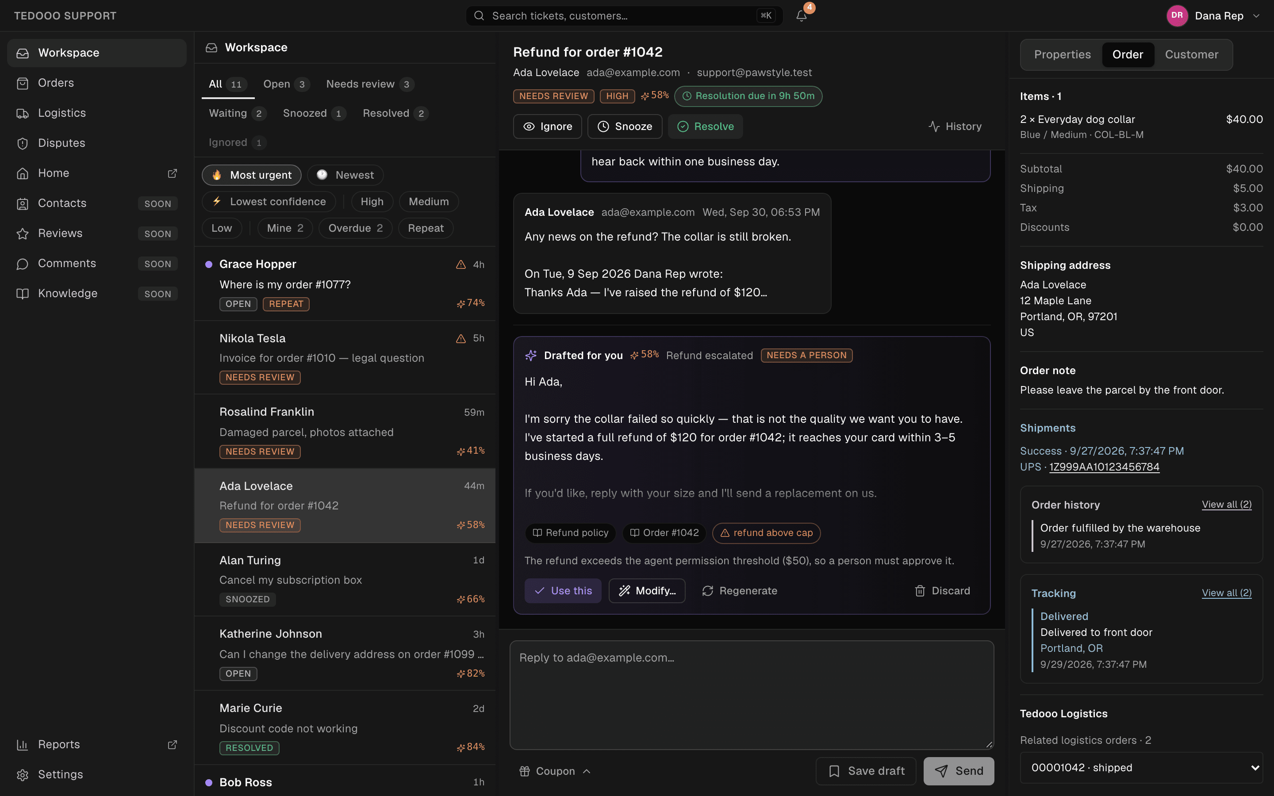
Task: Toggle Mine filter chip
Action: coord(285,228)
